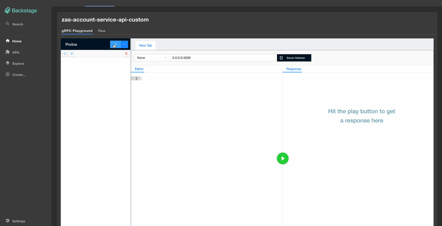Click the Server Address button

coord(294,58)
